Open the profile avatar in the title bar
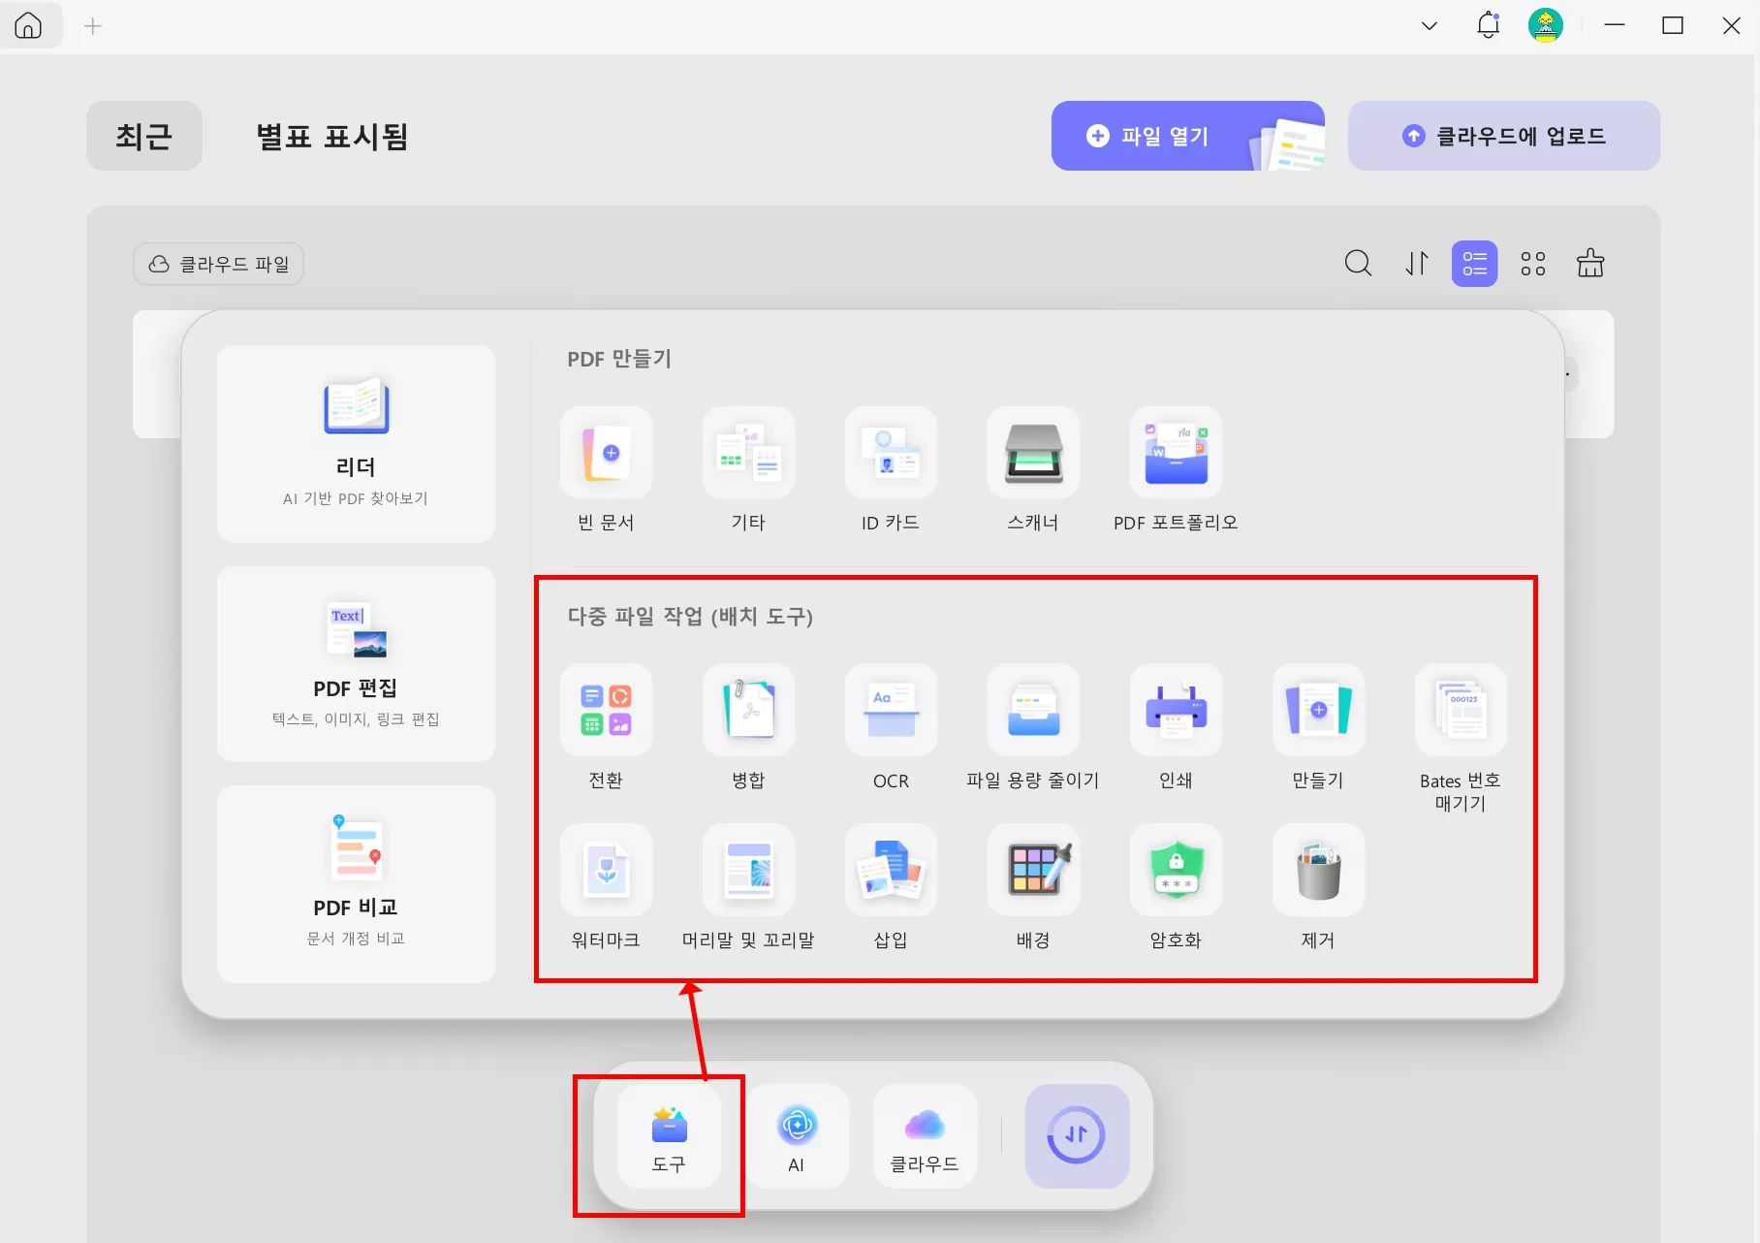This screenshot has height=1243, width=1760. coord(1547,25)
